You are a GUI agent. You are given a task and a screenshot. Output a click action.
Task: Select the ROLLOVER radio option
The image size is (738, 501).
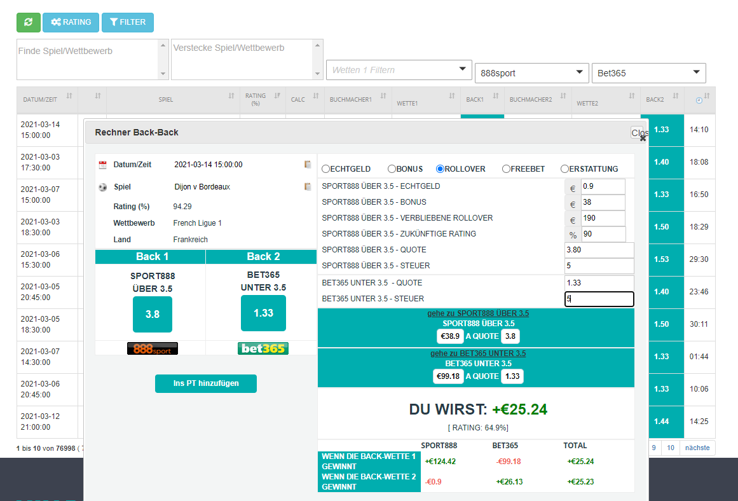[x=440, y=168]
